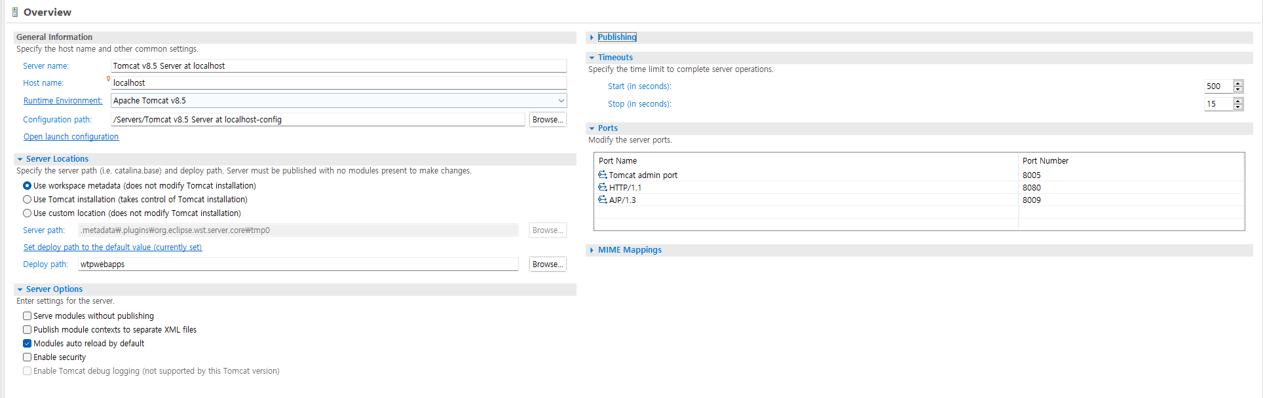1263x398 pixels.
Task: Click in the Configuration path field
Action: [318, 120]
